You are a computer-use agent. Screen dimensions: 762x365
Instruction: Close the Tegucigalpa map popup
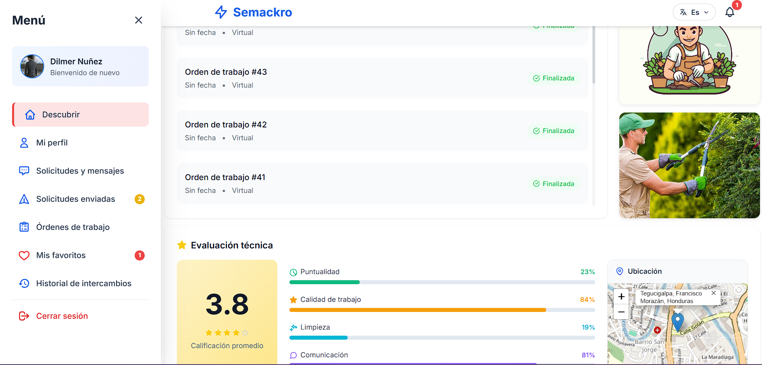click(x=713, y=293)
